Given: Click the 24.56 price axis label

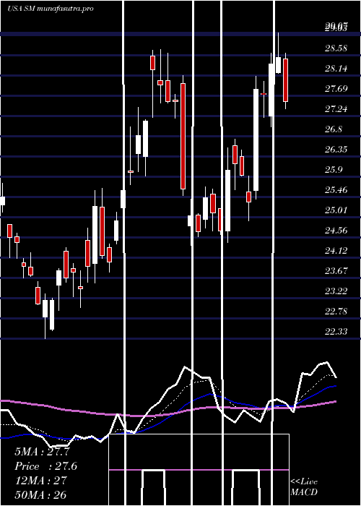Looking at the screenshot, I should (x=336, y=231).
